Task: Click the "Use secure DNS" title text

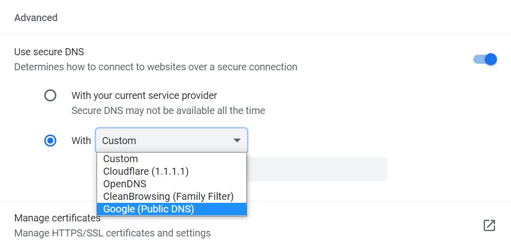Action: [49, 52]
